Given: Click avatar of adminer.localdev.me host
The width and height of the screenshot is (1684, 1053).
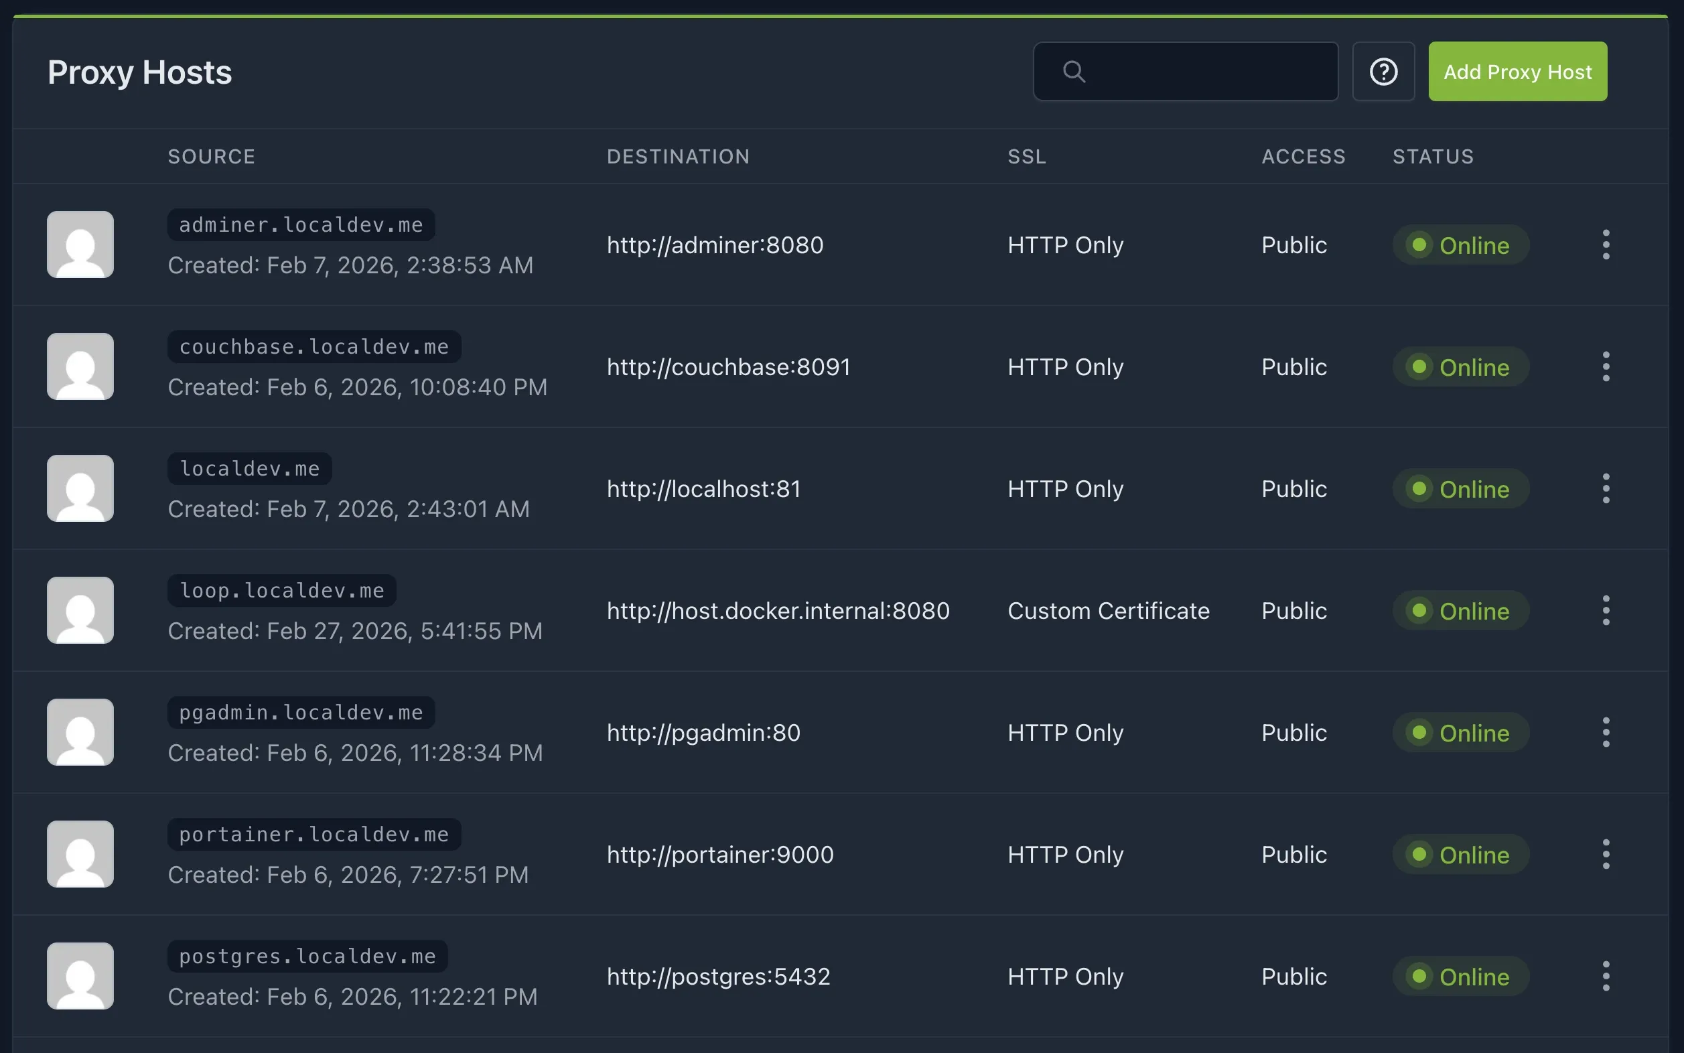Looking at the screenshot, I should tap(80, 244).
